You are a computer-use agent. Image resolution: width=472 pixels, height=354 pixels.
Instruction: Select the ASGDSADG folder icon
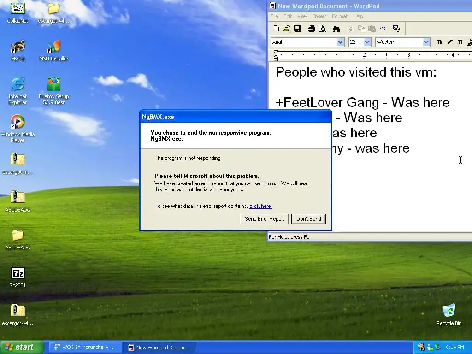[18, 239]
